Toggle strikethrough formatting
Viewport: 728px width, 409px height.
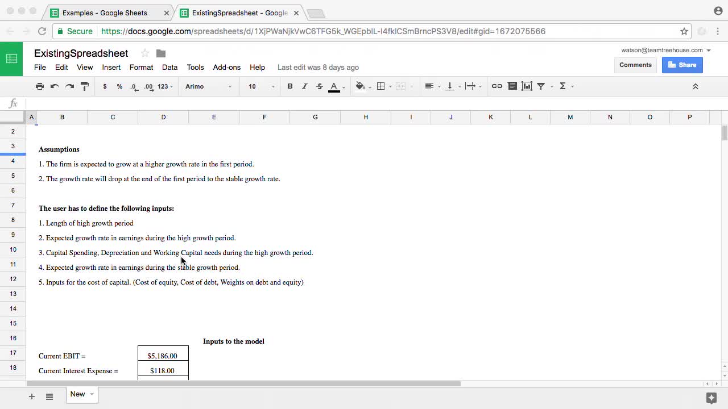319,86
